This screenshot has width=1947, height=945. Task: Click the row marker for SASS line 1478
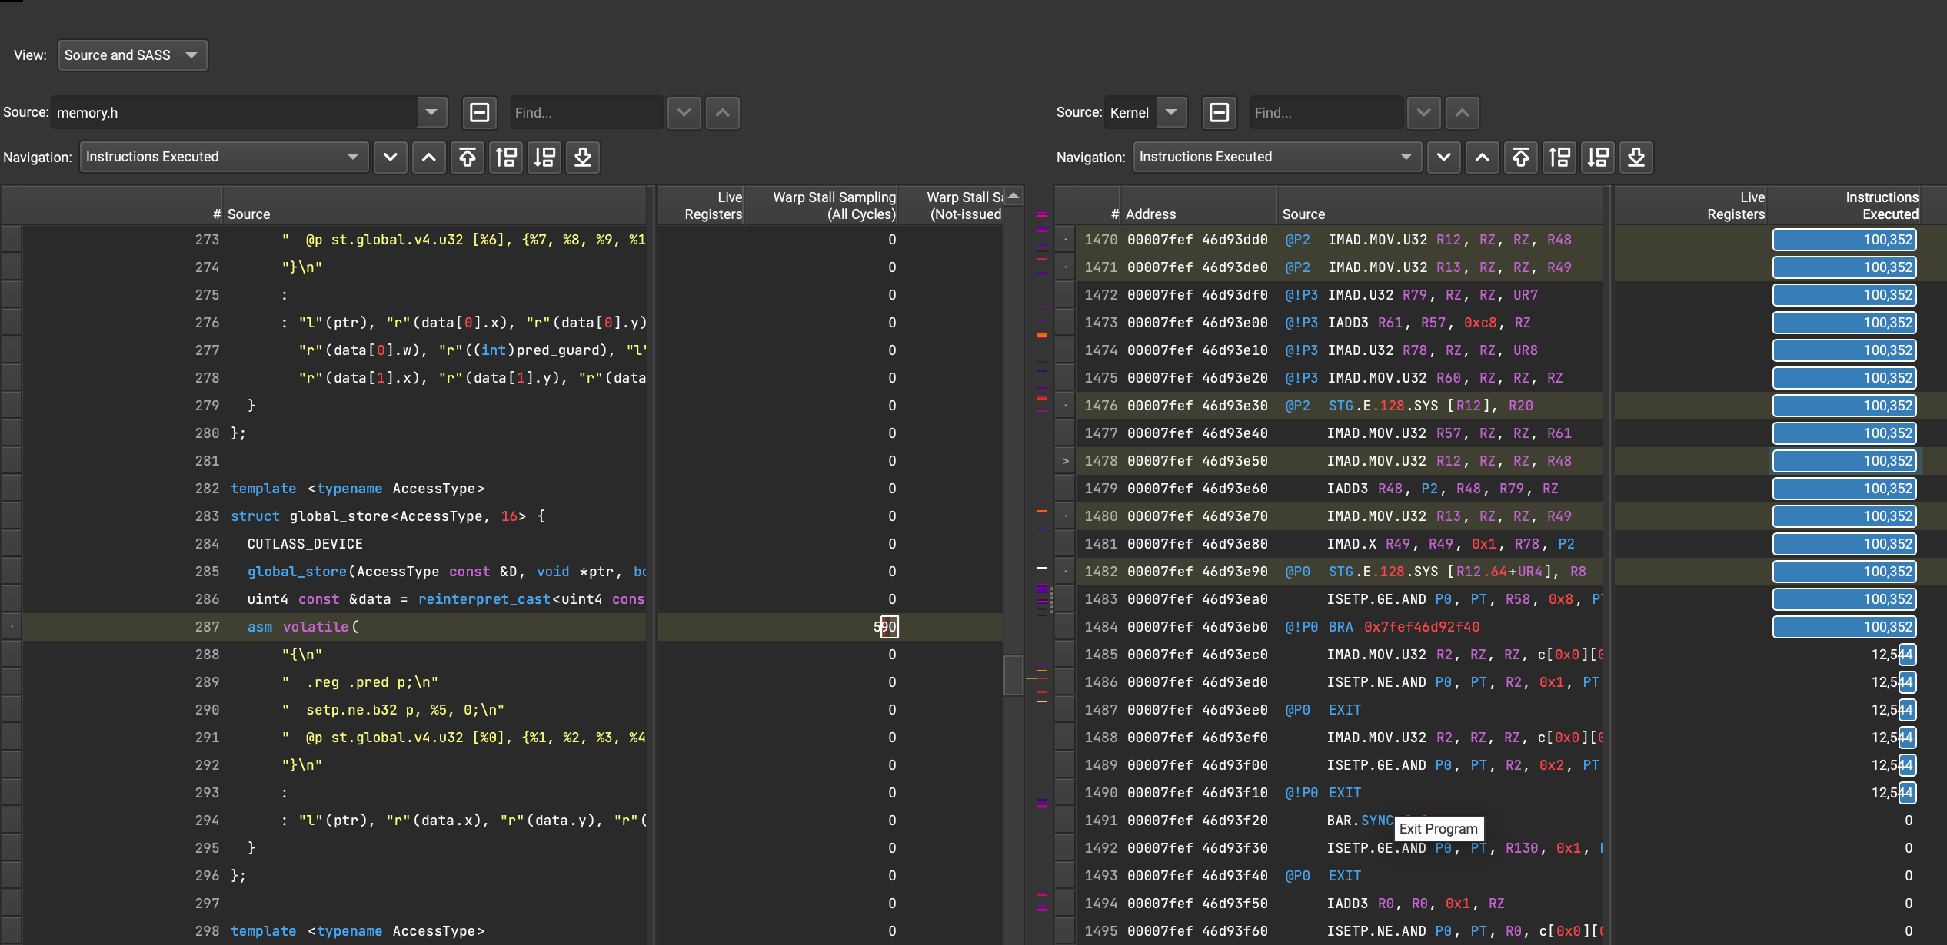[1065, 461]
